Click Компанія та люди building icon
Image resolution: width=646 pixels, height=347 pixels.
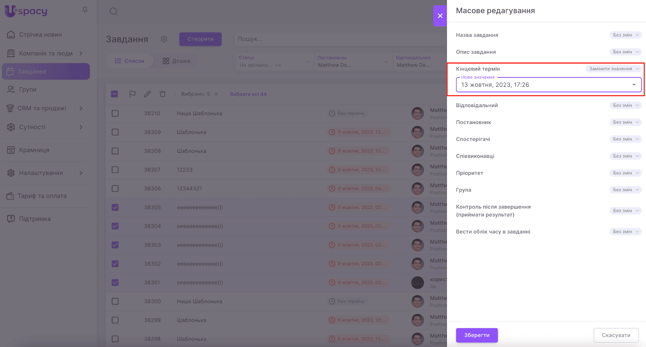tap(11, 53)
